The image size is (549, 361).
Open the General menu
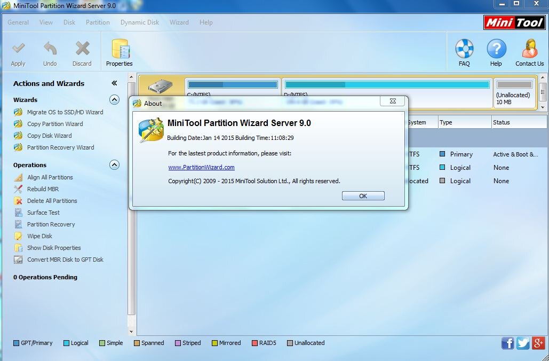18,22
